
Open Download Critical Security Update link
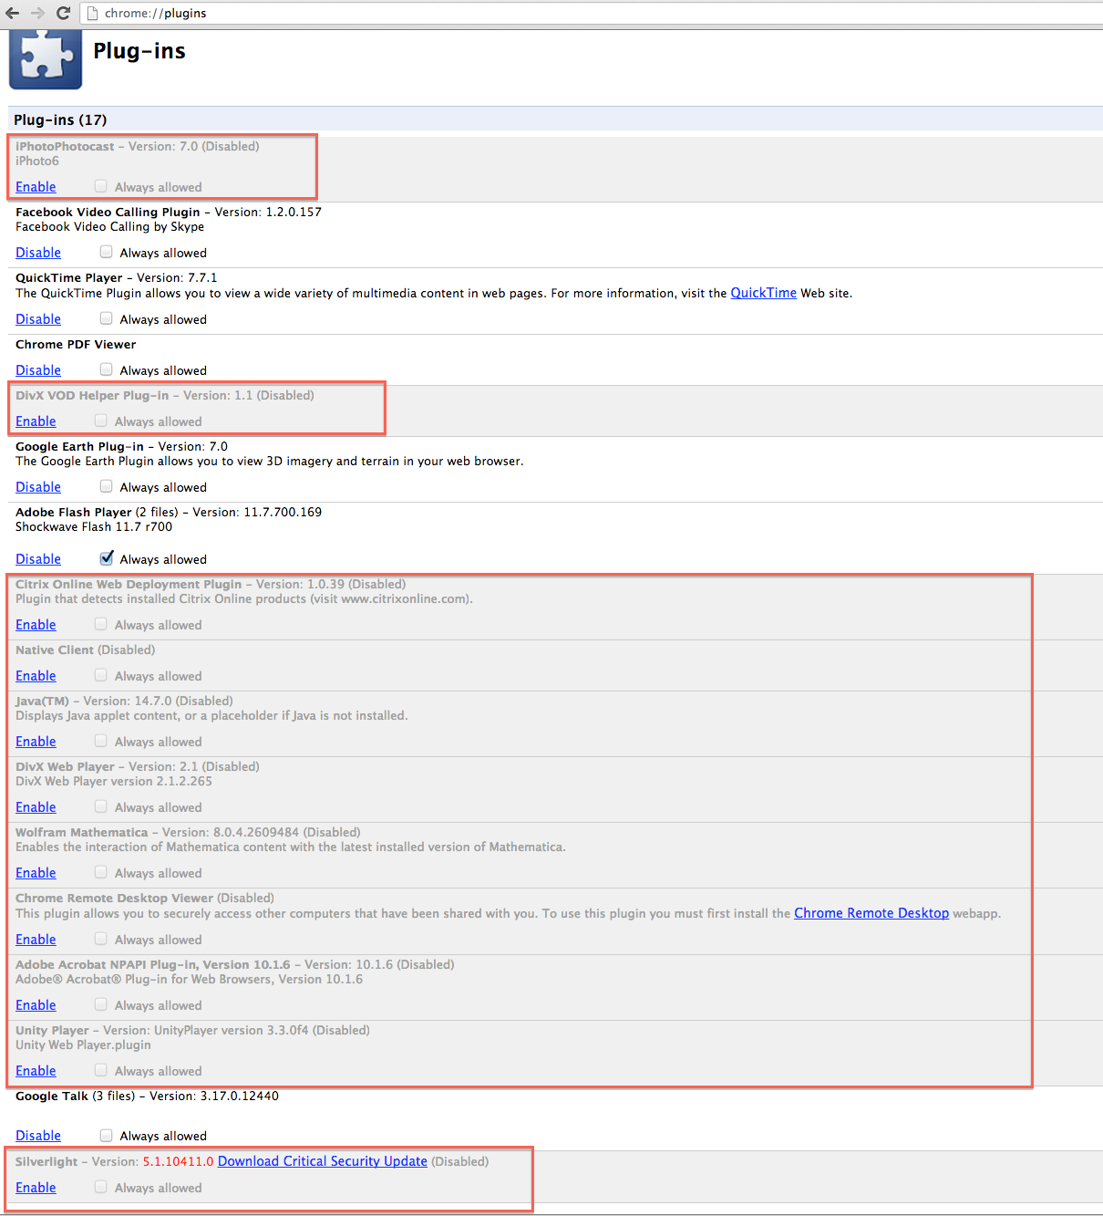[323, 1161]
